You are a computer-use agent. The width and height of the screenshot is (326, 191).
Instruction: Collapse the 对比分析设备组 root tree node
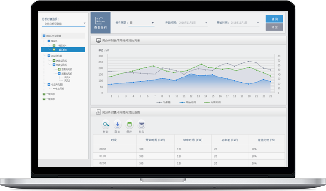[44, 35]
